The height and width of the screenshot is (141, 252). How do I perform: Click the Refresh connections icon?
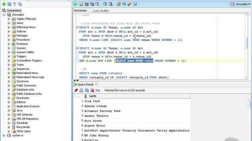9,4
